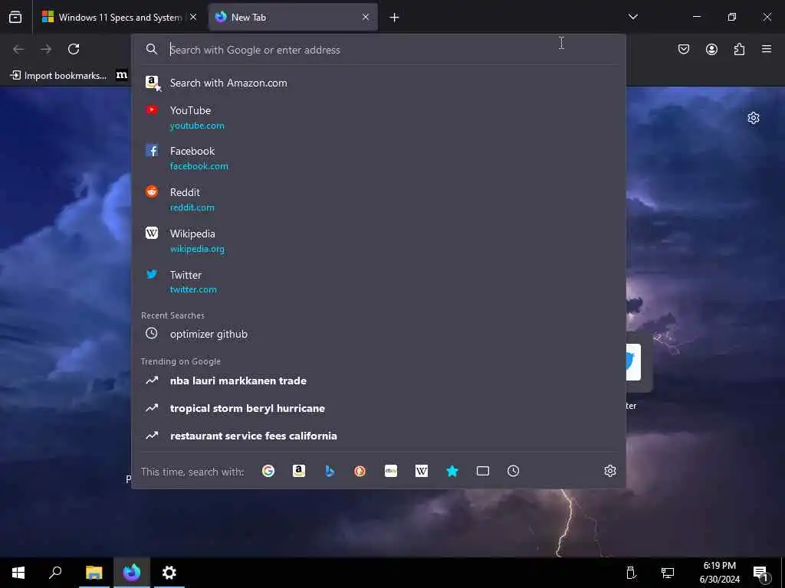
Task: Open a new tab with plus button
Action: coord(395,18)
